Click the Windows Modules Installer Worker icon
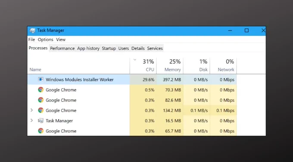Viewport: 293px width, 162px height. tap(41, 79)
